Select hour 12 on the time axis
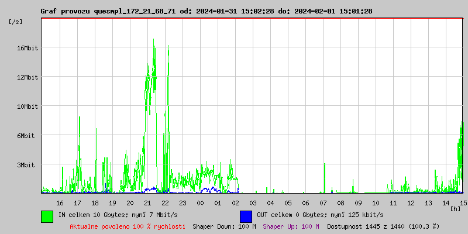 [411, 203]
